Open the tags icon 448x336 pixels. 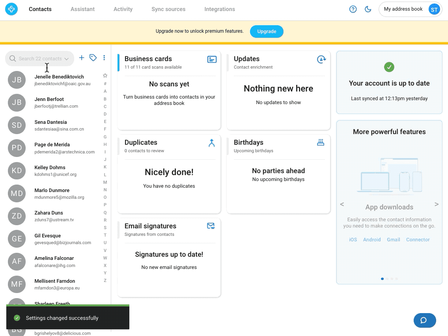tap(93, 58)
